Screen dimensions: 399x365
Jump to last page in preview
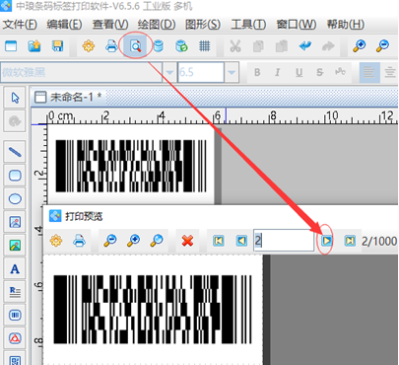tap(350, 241)
